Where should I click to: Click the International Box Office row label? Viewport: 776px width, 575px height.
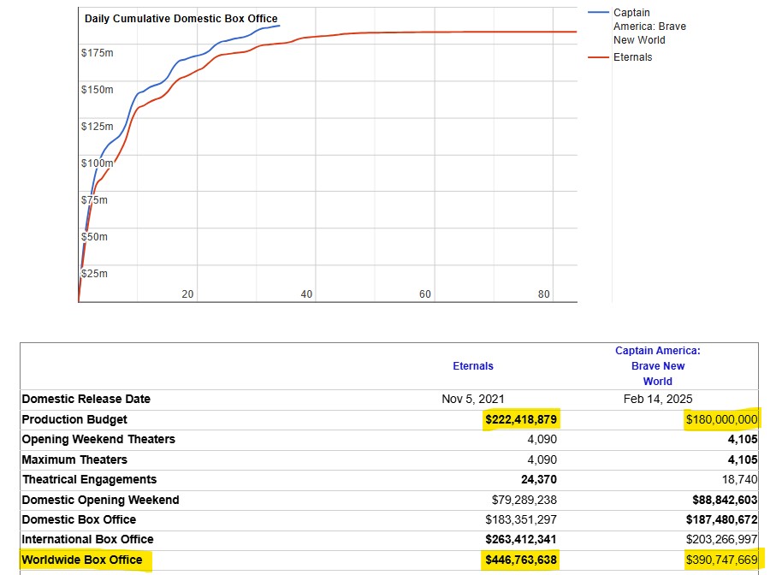pyautogui.click(x=87, y=539)
